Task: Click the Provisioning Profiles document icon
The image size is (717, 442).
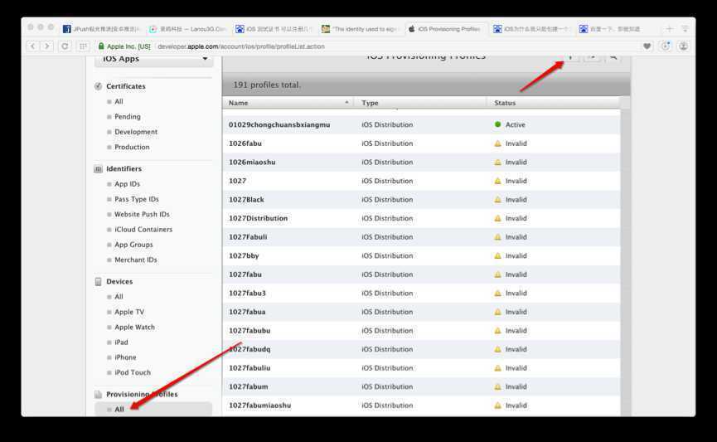Action: [98, 394]
